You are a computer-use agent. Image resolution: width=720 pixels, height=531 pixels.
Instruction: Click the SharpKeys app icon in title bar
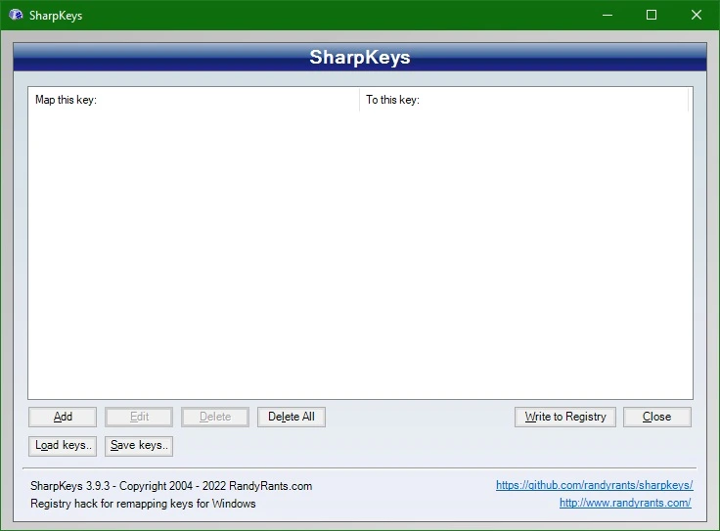16,15
